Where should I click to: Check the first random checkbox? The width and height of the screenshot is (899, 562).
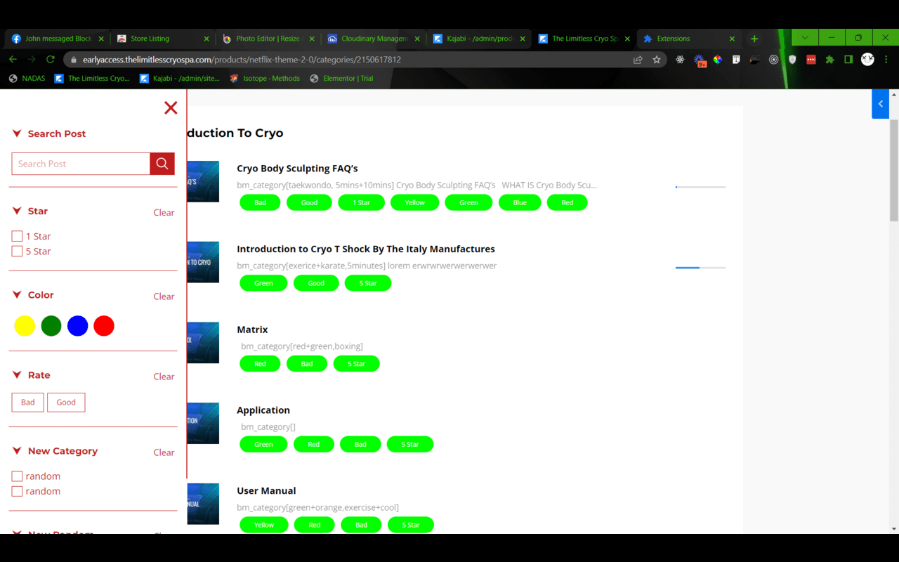pyautogui.click(x=17, y=476)
